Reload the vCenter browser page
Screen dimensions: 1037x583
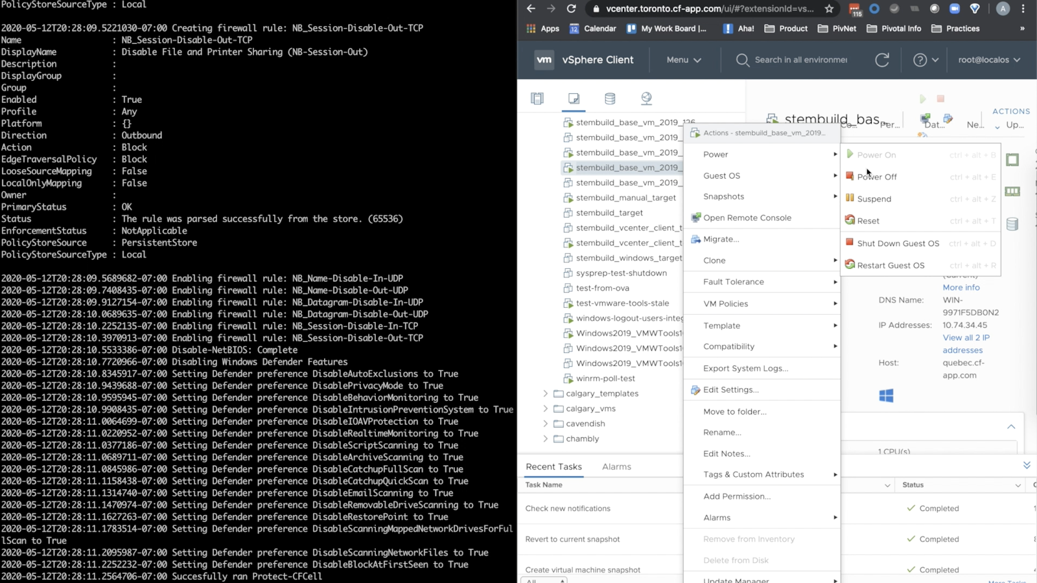pos(571,8)
